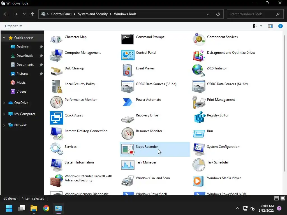The width and height of the screenshot is (287, 215).
Task: Click the Control Panel icon
Action: [x=128, y=55]
